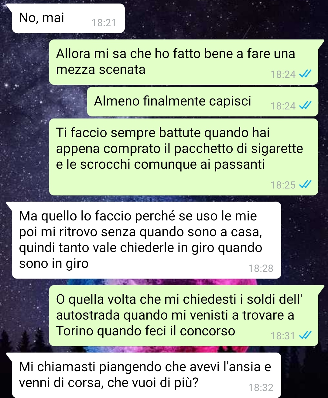
Task: Tap the 18:25 timestamp on sent message
Action: coord(283,185)
